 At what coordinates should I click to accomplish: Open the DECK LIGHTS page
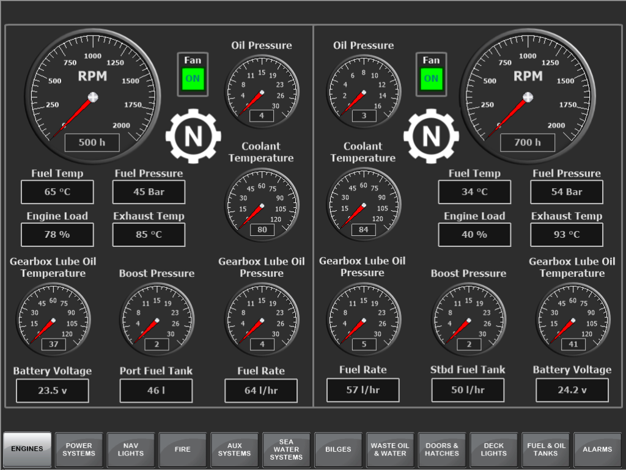pyautogui.click(x=494, y=449)
